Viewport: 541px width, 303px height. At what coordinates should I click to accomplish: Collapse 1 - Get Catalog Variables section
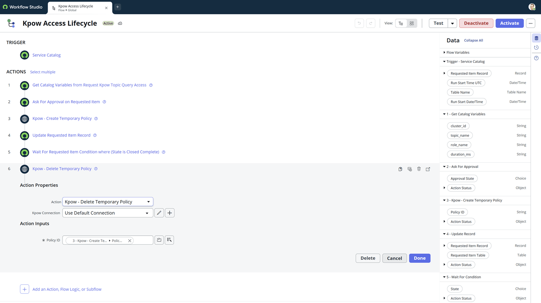point(444,114)
